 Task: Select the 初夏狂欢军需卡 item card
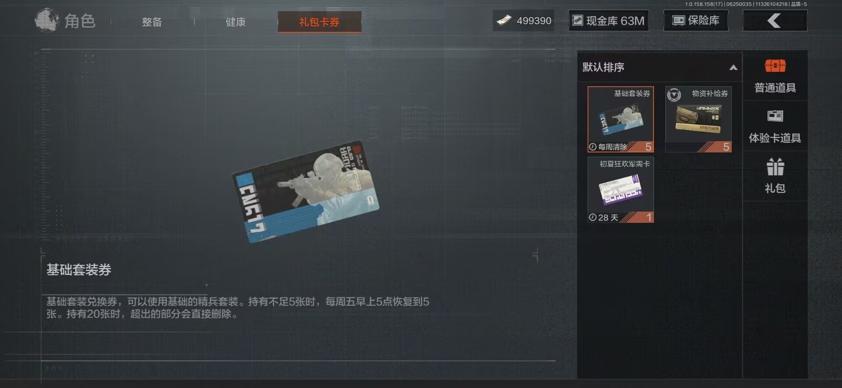(621, 190)
